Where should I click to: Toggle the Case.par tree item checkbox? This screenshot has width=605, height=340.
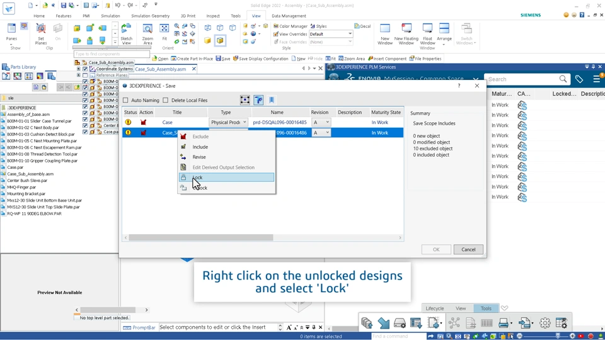tap(85, 132)
